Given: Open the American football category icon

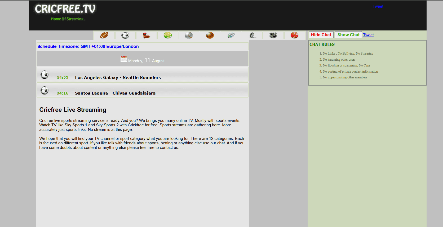Looking at the screenshot, I should [x=104, y=35].
